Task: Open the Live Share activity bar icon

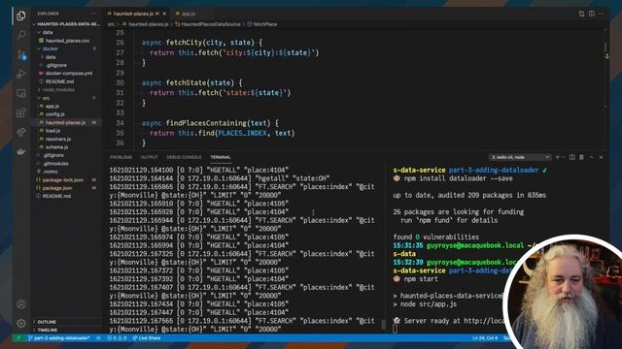Action: click(x=21, y=132)
